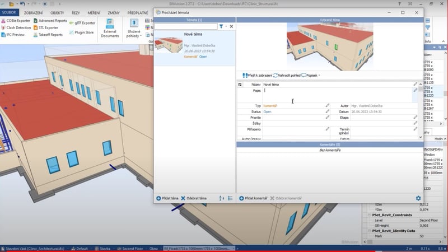Image resolution: width=448 pixels, height=252 pixels.
Task: Click Přidat téma button
Action: 167,198
